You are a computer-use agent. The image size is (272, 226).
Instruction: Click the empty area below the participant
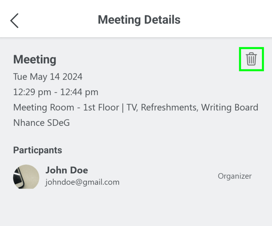click(x=136, y=207)
